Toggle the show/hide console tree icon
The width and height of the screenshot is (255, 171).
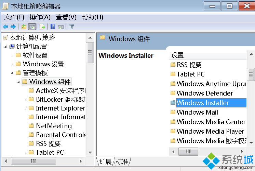coord(32,27)
